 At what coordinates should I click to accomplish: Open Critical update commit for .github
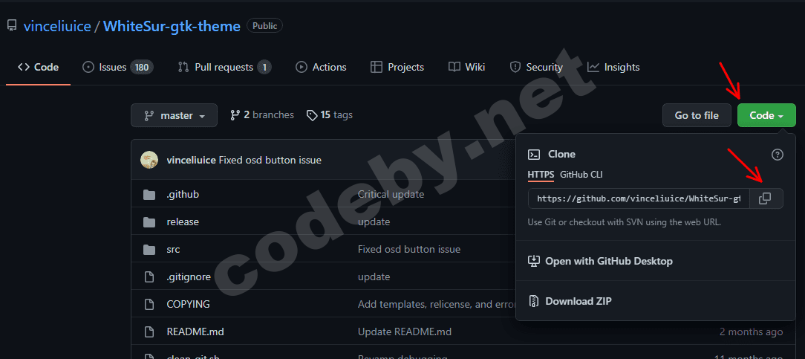click(x=391, y=195)
